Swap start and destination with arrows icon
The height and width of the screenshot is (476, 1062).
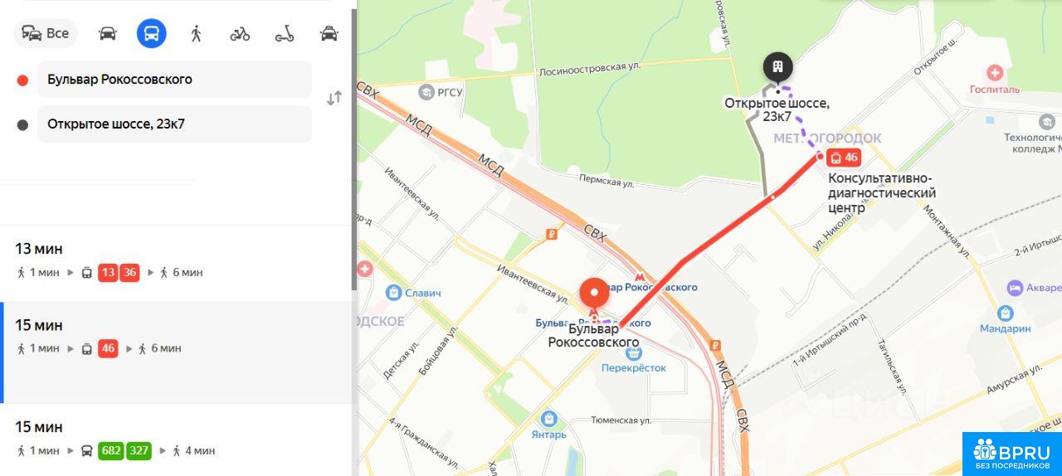(334, 98)
